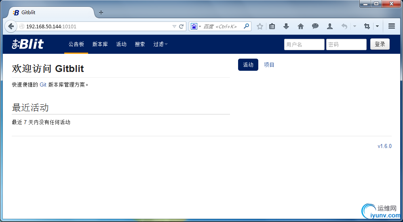The height and width of the screenshot is (222, 403).
Task: Expand the dropdown beside the crop icon
Action: tap(377, 26)
